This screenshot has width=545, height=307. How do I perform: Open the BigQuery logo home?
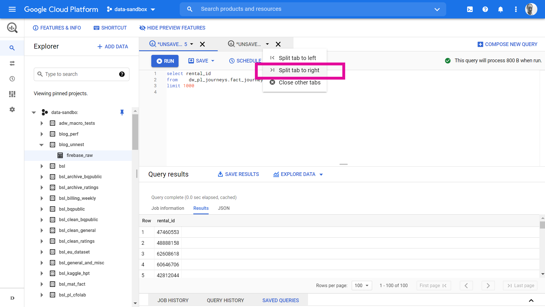tap(12, 28)
